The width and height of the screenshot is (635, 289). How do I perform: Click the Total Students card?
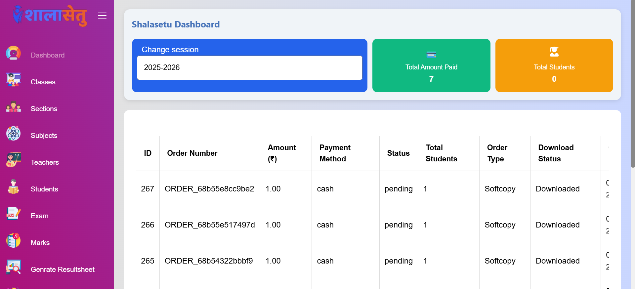click(x=554, y=65)
